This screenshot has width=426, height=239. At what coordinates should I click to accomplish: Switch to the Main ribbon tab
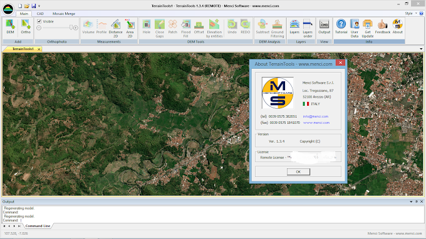(x=24, y=14)
